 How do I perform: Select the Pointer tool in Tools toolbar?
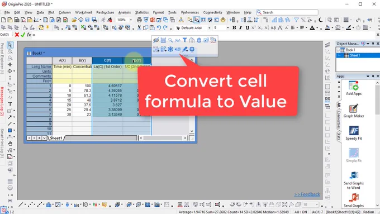pyautogui.click(x=10, y=45)
